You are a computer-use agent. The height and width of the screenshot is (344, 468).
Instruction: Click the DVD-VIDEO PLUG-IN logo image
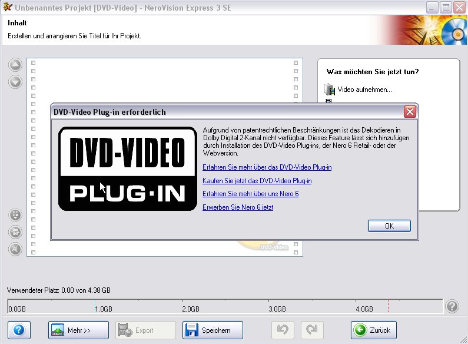tap(128, 168)
